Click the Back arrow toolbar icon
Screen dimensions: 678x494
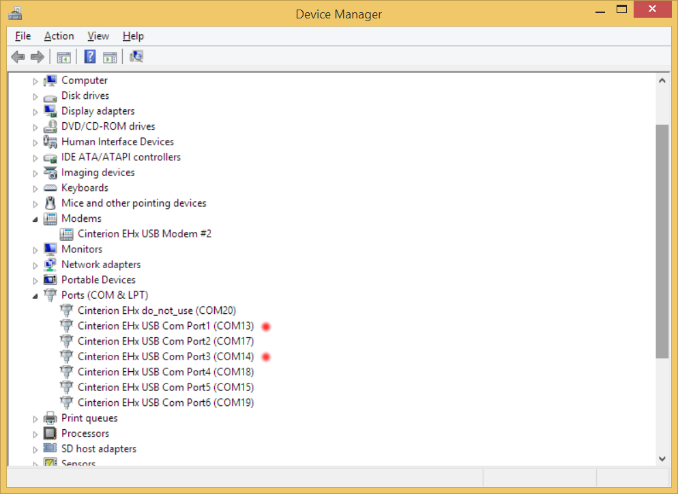coord(18,57)
